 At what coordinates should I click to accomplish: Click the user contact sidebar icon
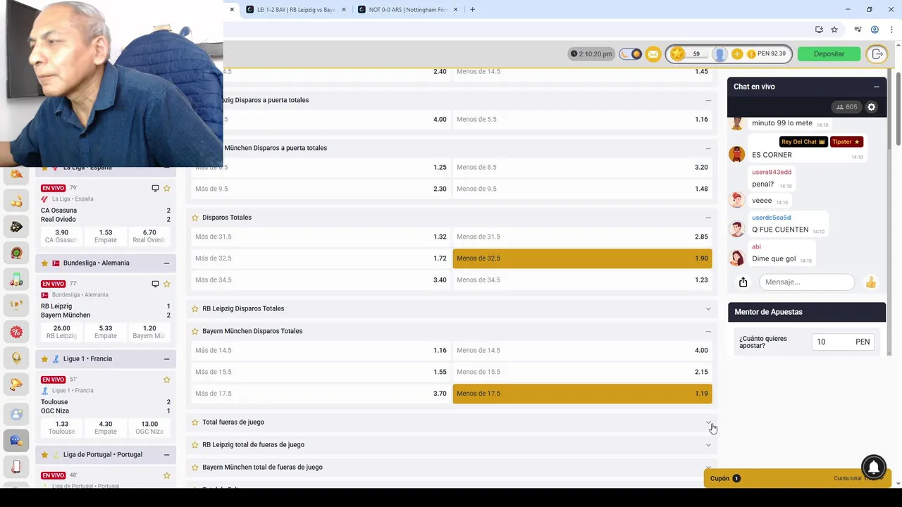[16, 414]
